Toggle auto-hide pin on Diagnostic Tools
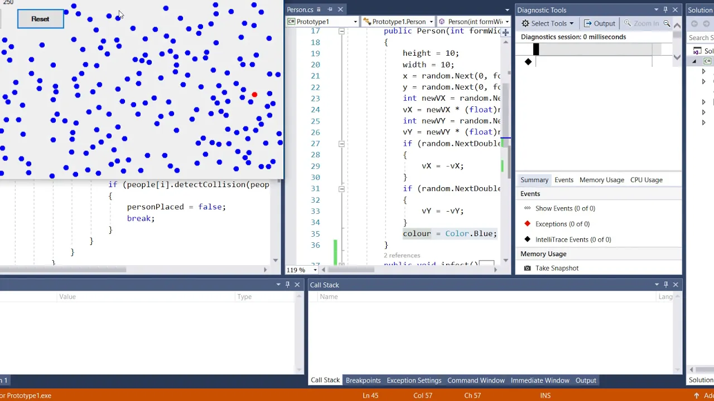The image size is (714, 401). (665, 10)
